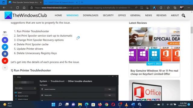
Task: Open the HOME menu item
Action: coord(58,15)
